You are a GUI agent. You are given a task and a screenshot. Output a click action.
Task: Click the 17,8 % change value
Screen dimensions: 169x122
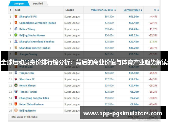(x=153, y=42)
